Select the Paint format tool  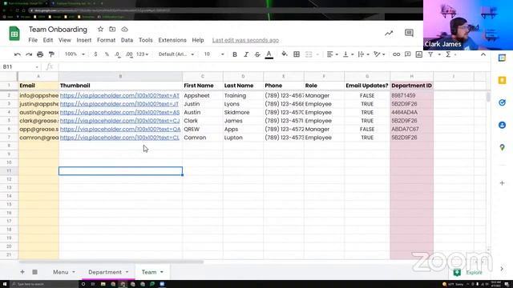[x=51, y=54]
